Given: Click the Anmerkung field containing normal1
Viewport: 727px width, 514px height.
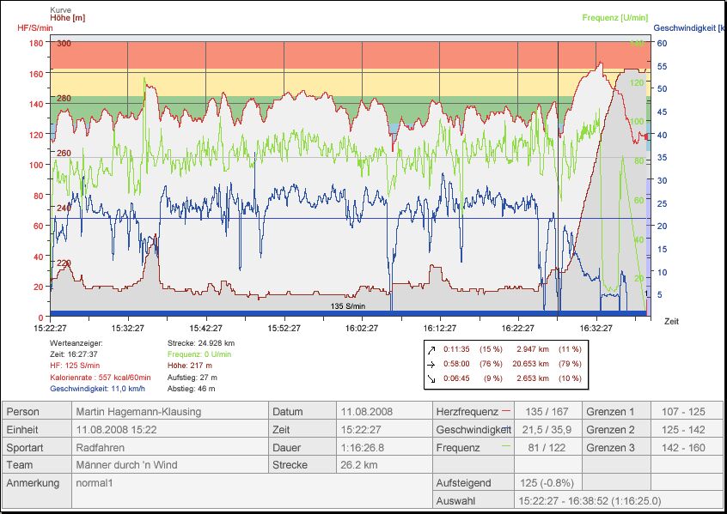Looking at the screenshot, I should (95, 483).
